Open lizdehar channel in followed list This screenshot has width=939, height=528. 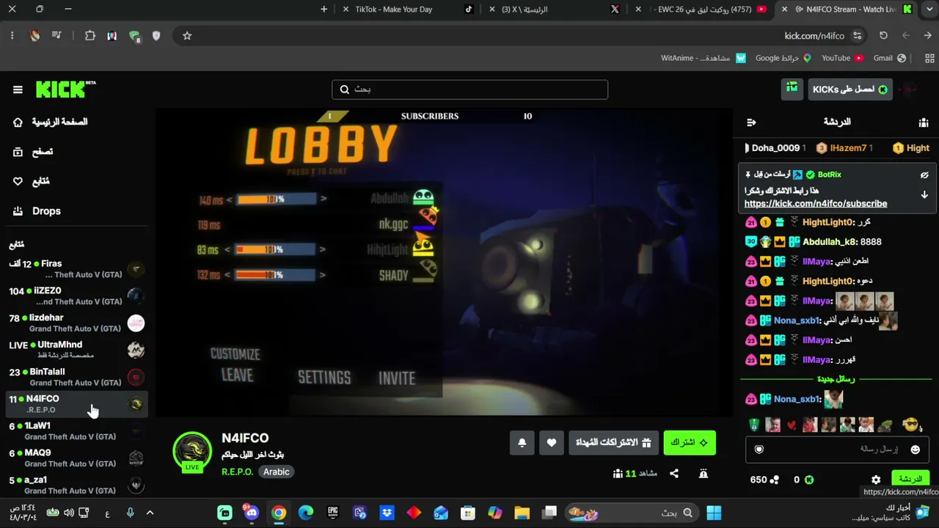(x=76, y=323)
